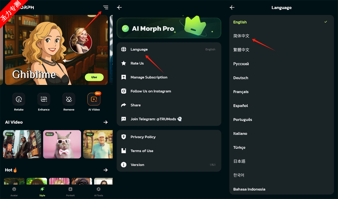Click the globe icon beside Language
Viewport: 338px width, 199px height.
click(123, 49)
